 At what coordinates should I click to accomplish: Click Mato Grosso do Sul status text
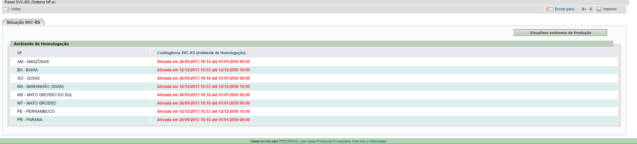click(203, 95)
